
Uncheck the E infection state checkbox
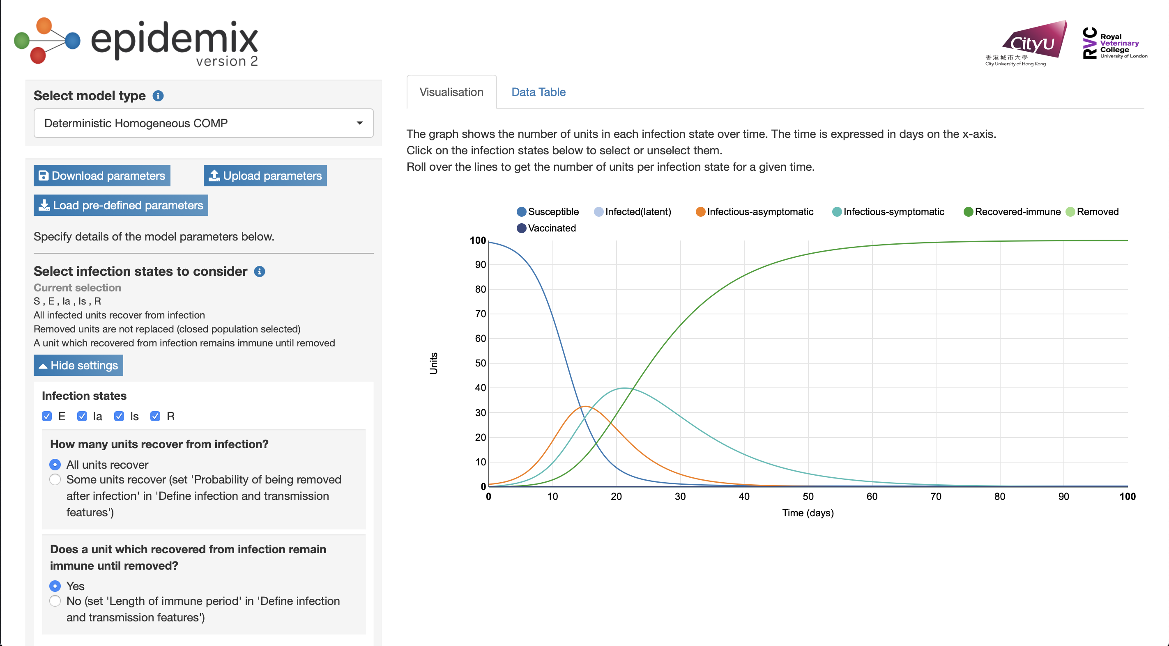[x=47, y=416]
